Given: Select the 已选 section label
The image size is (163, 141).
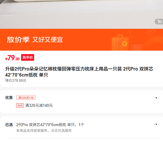Looking at the screenshot, I should click(9, 125).
